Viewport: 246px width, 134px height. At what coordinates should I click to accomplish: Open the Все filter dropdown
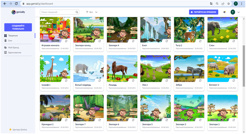(x=92, y=12)
